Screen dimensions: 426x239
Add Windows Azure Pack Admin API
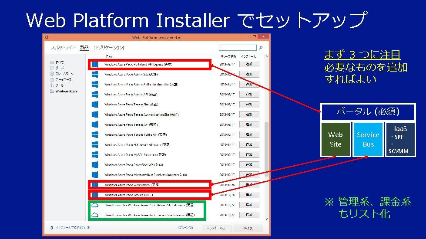[x=249, y=94]
